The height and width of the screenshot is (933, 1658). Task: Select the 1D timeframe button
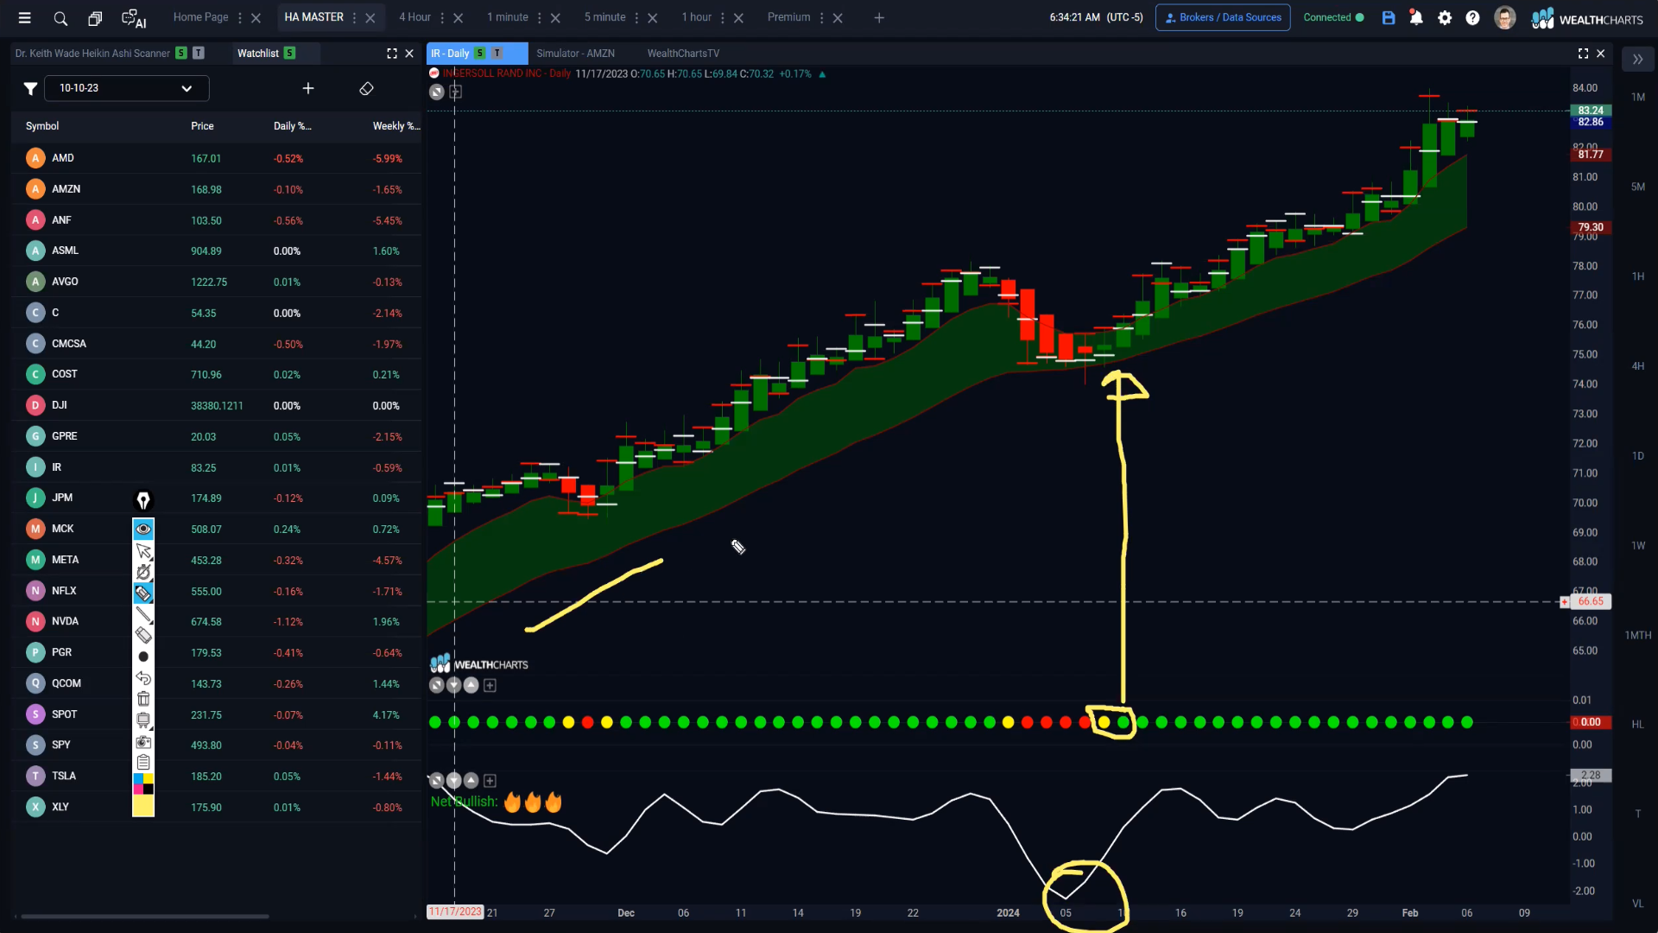(x=1638, y=456)
